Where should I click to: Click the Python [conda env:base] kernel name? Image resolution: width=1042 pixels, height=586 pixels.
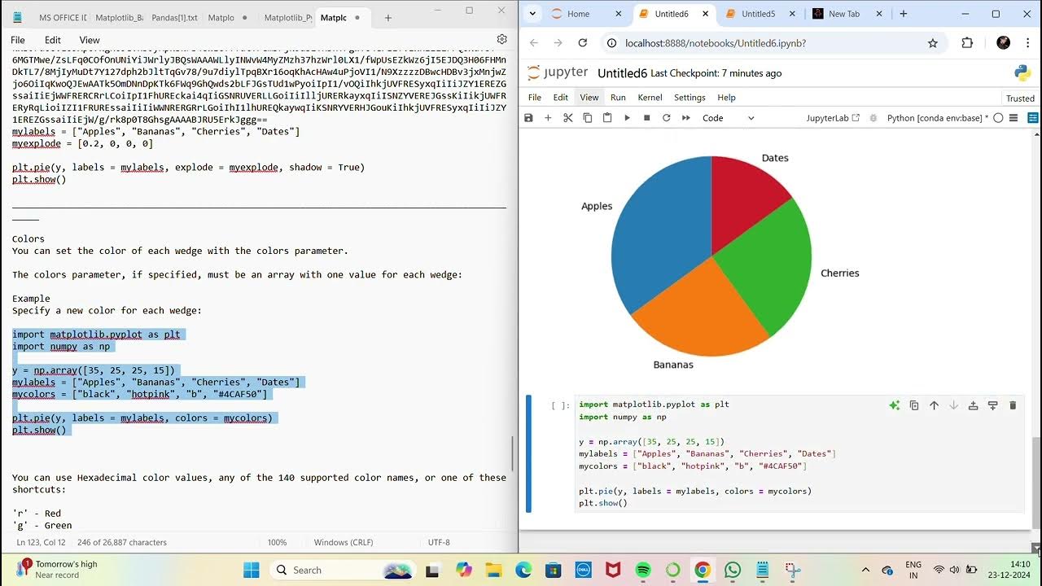click(937, 118)
